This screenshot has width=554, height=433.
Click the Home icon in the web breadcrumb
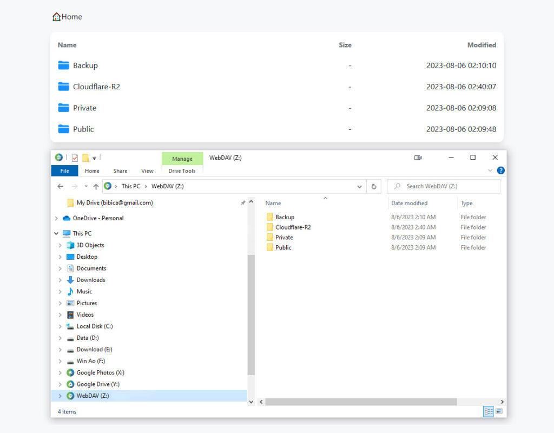tap(56, 17)
